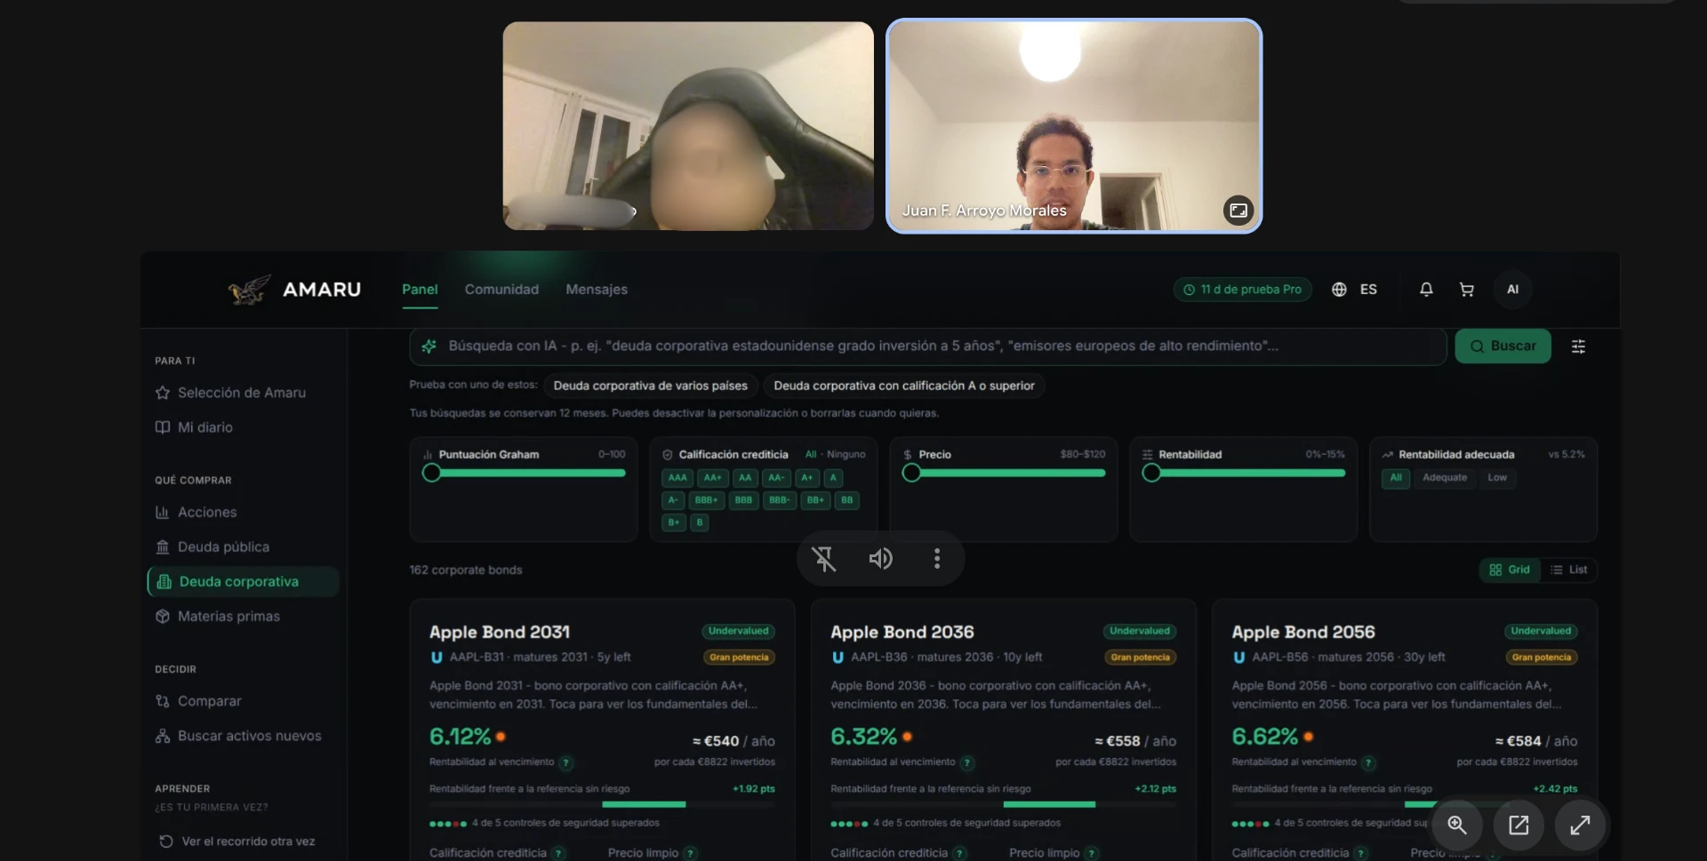Open the ES language selector

[1368, 290]
